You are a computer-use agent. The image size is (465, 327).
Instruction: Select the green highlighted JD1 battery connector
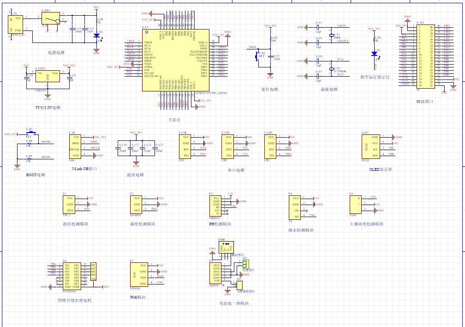245,264
